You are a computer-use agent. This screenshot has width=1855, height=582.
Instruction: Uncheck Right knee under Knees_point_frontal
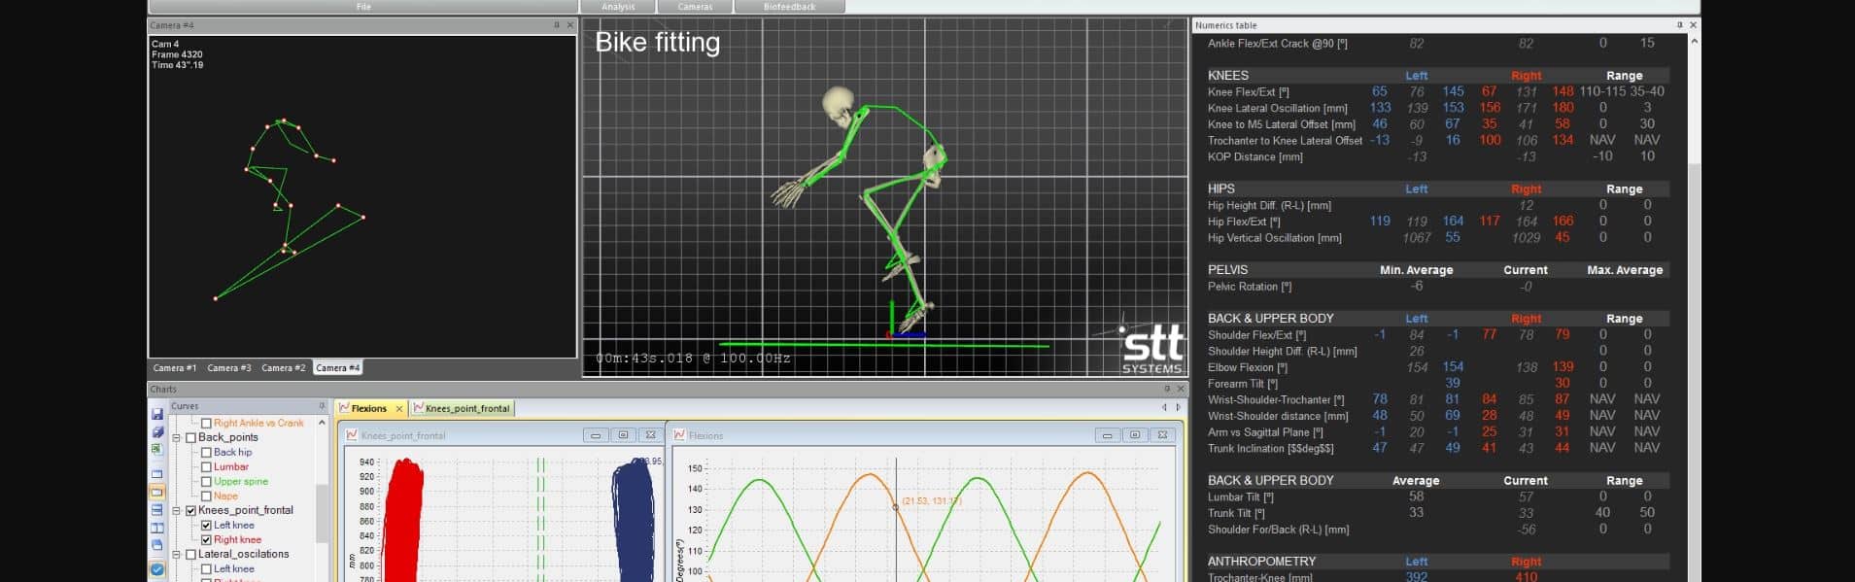click(206, 539)
